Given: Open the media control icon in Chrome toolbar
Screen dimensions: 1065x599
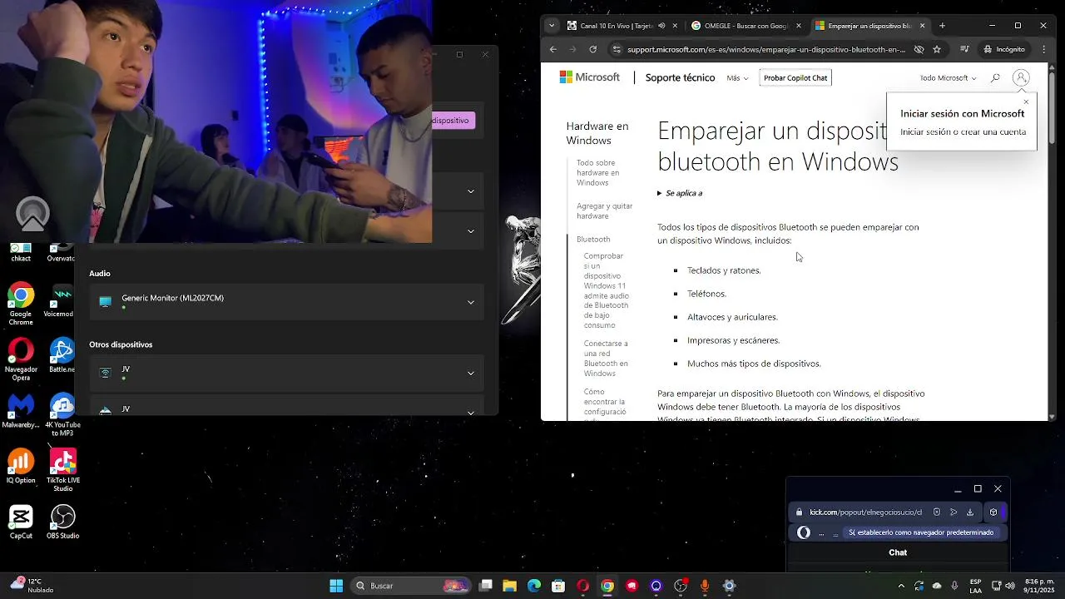Looking at the screenshot, I should point(964,49).
